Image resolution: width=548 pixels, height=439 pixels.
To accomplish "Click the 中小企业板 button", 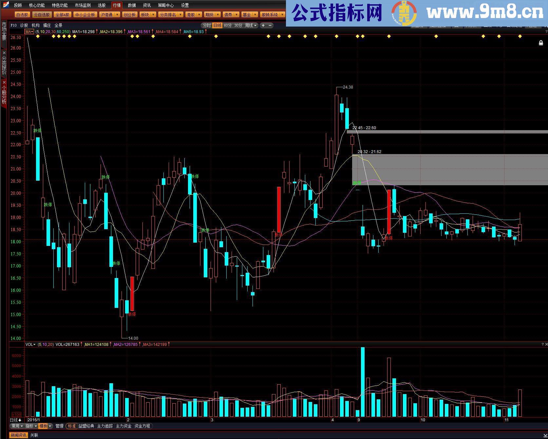I will 85,15.
